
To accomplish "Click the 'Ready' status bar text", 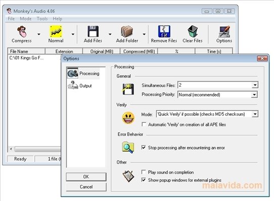I will click(x=20, y=159).
